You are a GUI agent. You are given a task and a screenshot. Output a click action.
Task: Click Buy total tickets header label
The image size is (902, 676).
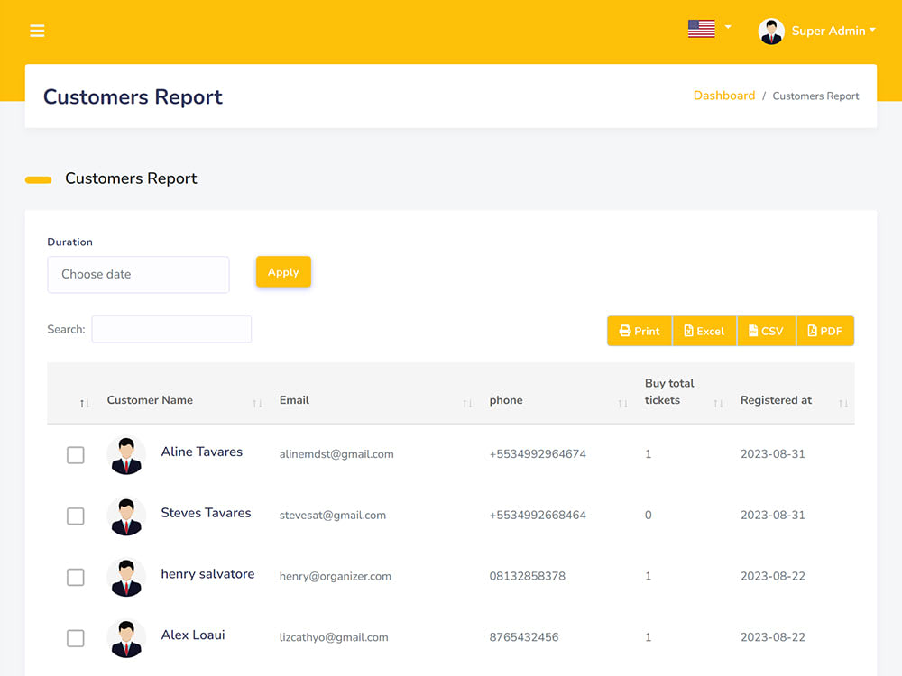pos(669,391)
